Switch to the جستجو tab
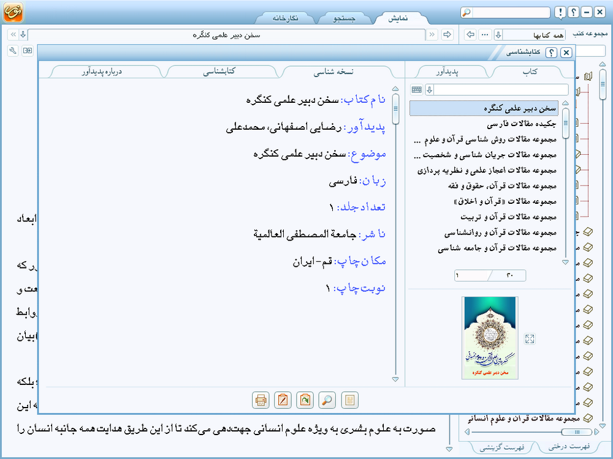This screenshot has height=459, width=613. coord(344,18)
